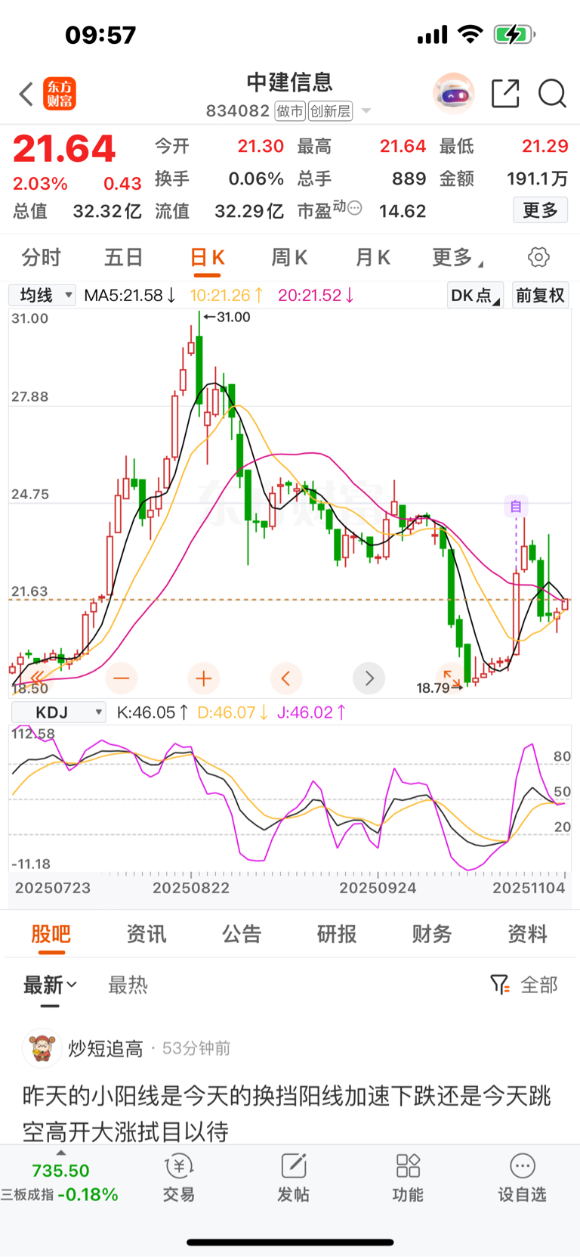Open the KDJ indicator dropdown
The height and width of the screenshot is (1257, 580).
(58, 712)
